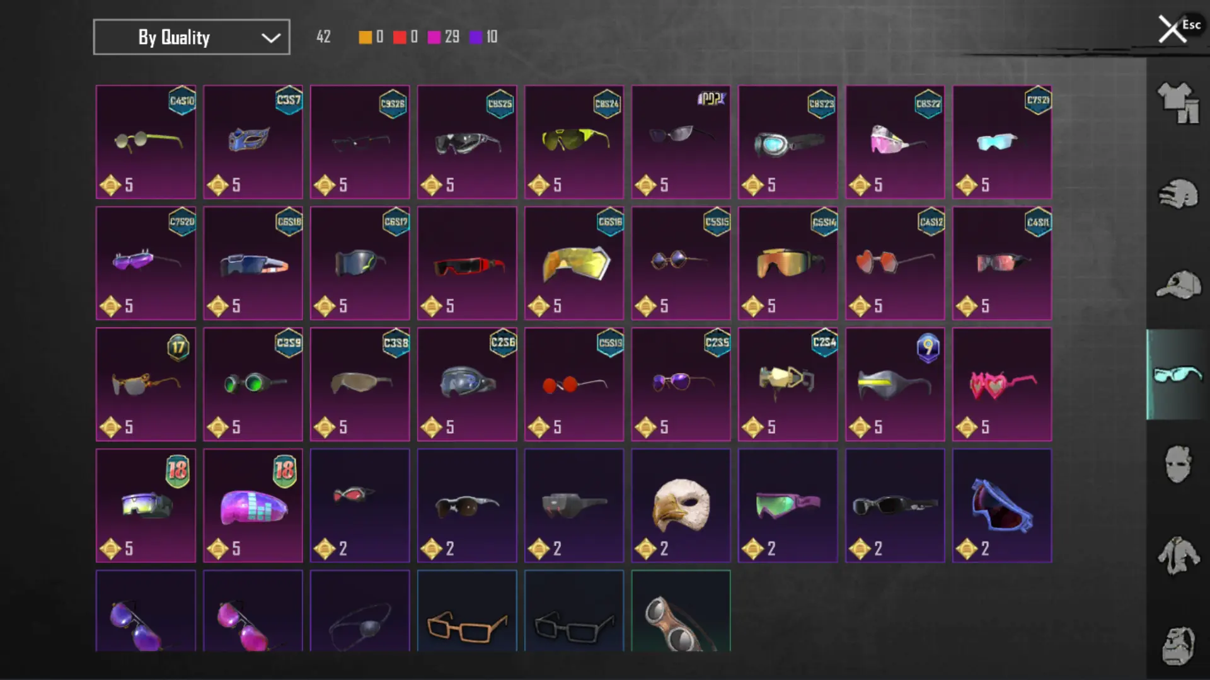Expand the By Quality sort dropdown
This screenshot has height=680, width=1210.
point(192,37)
